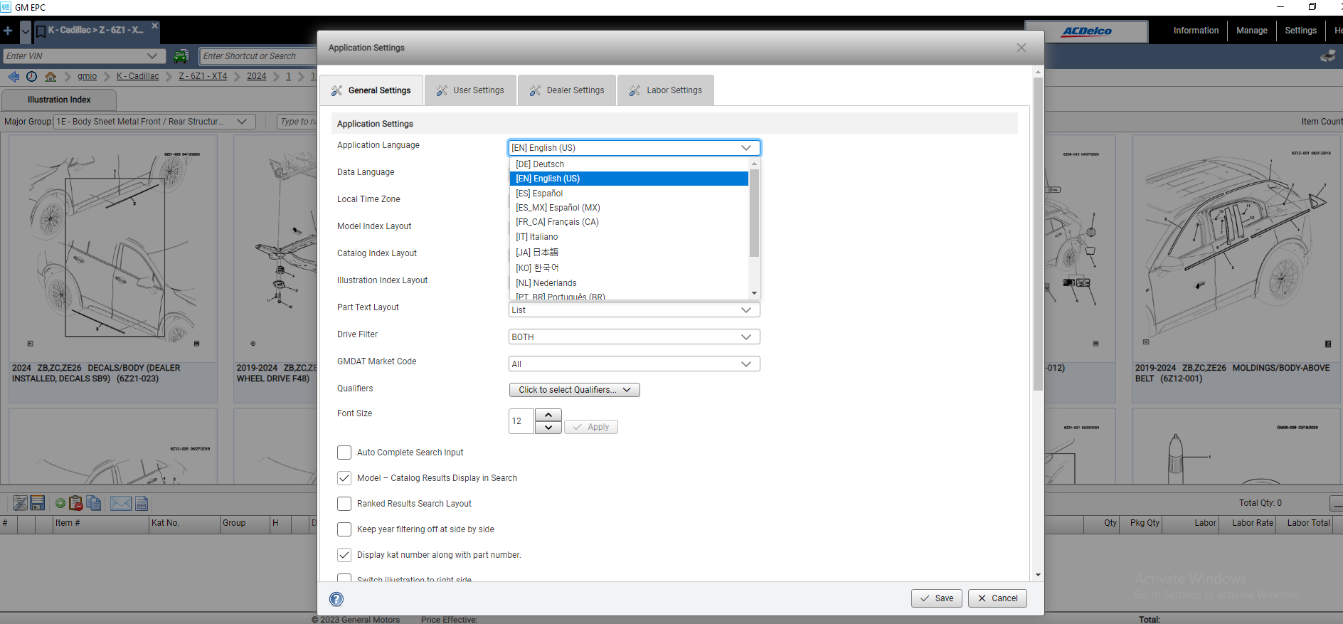Open the Part Text Layout dropdown showing List
Screen dimensions: 1343x624
tap(635, 310)
